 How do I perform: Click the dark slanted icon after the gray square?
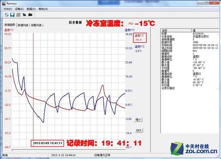pos(25,14)
